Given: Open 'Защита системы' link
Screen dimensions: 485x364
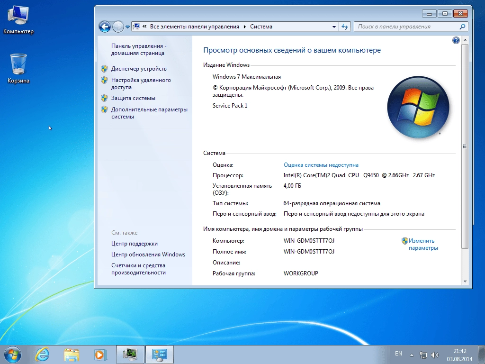Looking at the screenshot, I should 133,98.
